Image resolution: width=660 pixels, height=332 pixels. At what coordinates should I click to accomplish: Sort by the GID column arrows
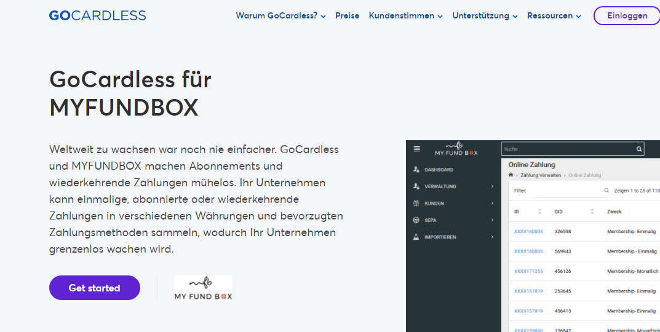pos(592,211)
